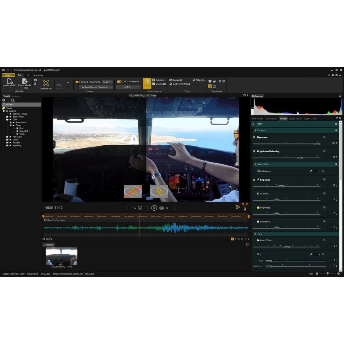Open the Without Fisheye (Standard) dropdown

coord(96,87)
